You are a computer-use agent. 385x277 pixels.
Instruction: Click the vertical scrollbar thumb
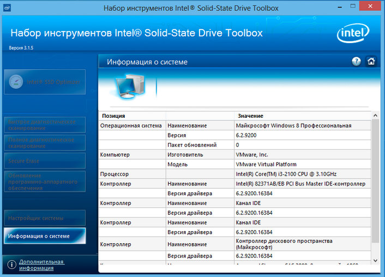pos(375,181)
